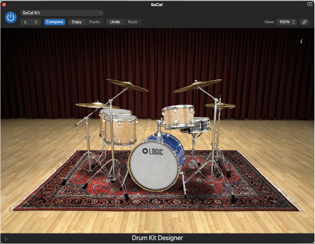Click the Undo button
This screenshot has height=244, width=315.
115,22
